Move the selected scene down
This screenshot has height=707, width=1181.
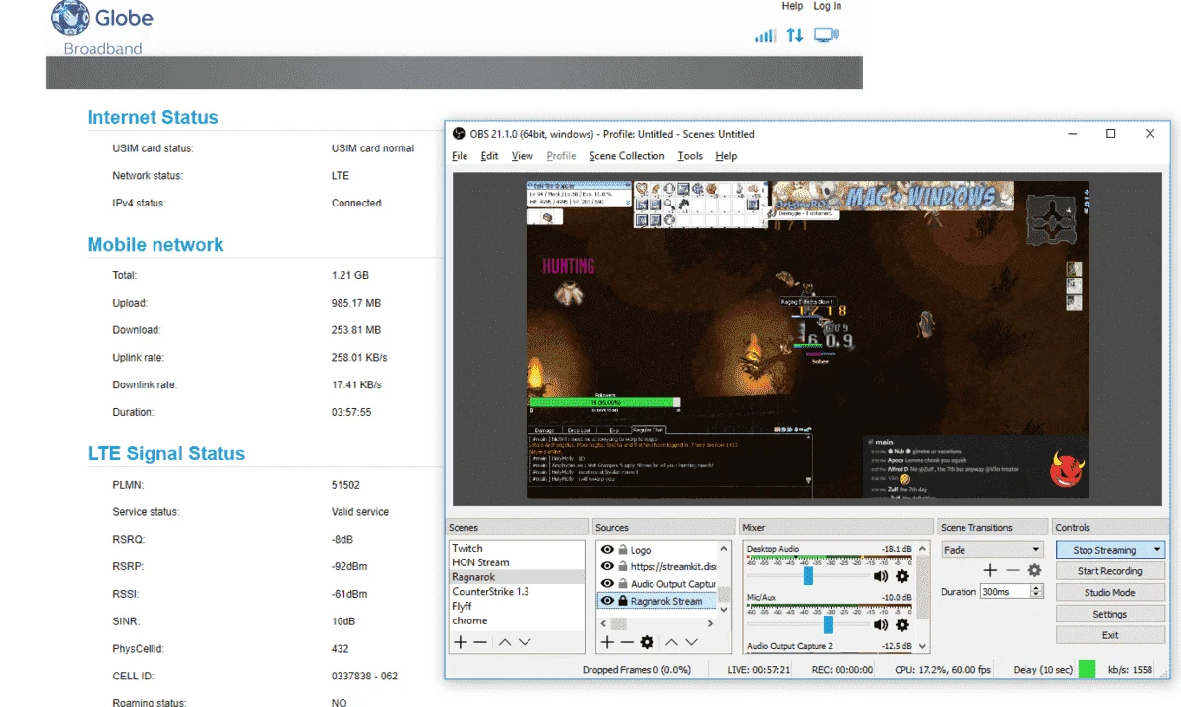pos(525,642)
